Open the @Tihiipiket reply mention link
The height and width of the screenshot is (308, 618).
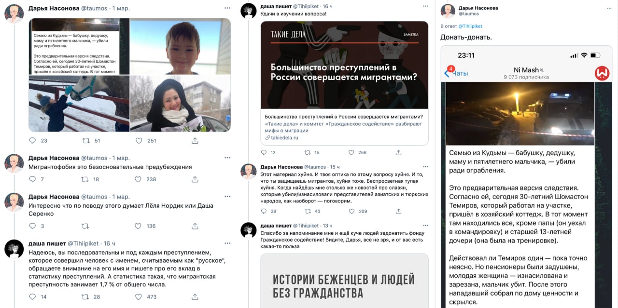[470, 26]
